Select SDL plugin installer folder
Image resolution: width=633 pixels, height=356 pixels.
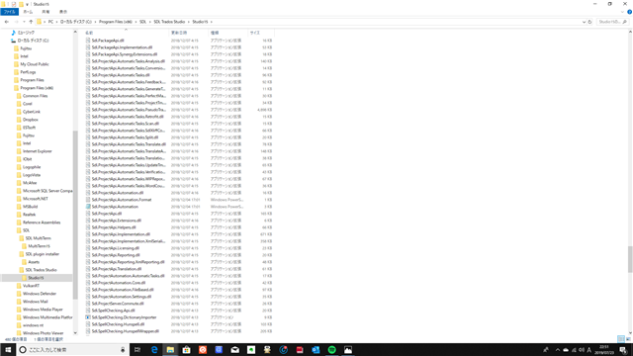click(x=42, y=254)
